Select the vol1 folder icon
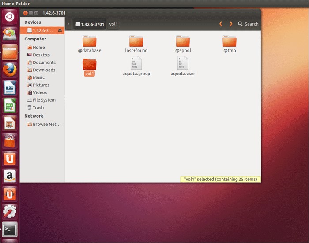The height and width of the screenshot is (243, 309). coord(90,64)
